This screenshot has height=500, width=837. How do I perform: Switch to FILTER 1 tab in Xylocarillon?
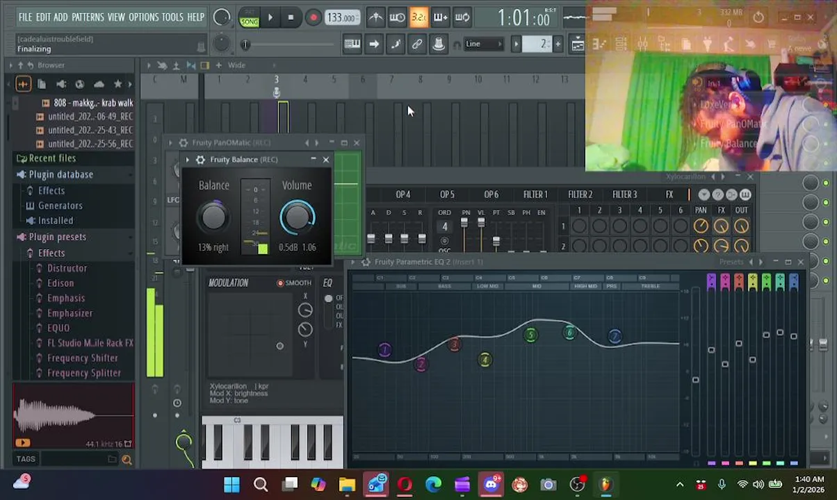pos(535,195)
